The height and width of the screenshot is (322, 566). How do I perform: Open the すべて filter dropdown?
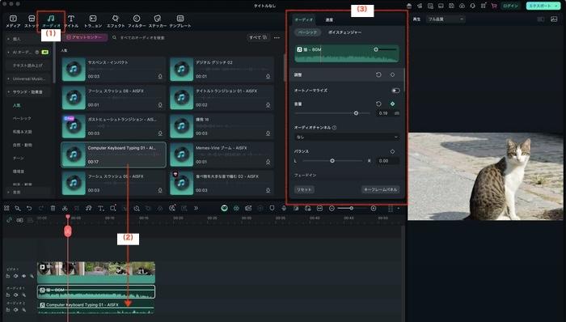[258, 37]
